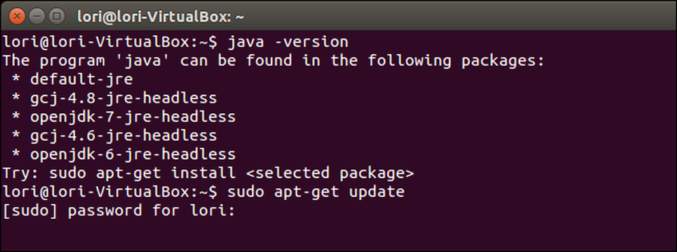Click the empty terminal area below password prompt

pos(338,236)
